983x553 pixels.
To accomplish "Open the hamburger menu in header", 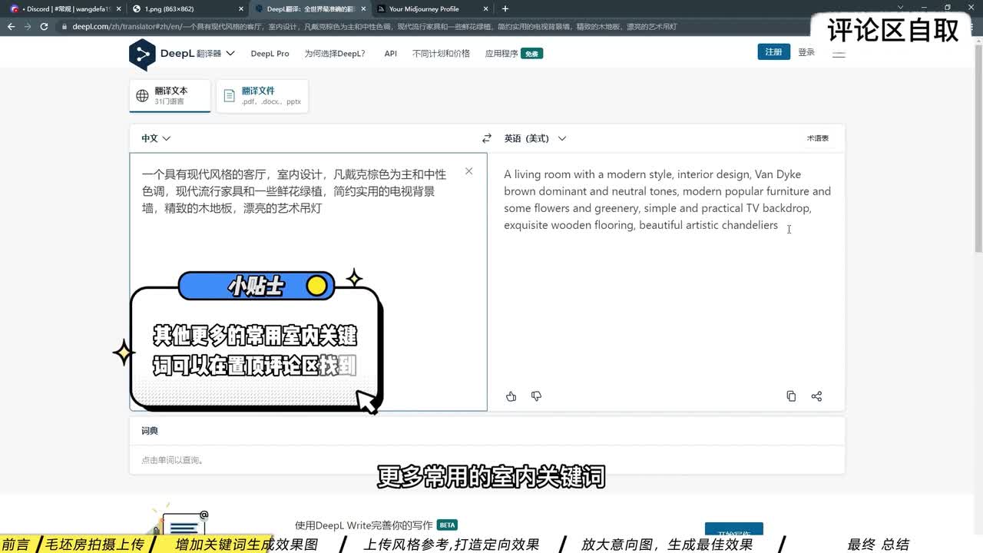I will pos(839,53).
